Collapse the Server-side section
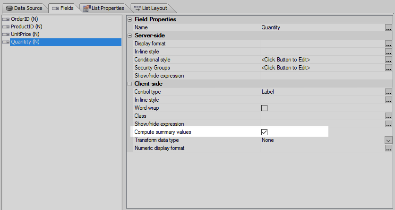Screen dimensions: 395x210 coord(130,35)
